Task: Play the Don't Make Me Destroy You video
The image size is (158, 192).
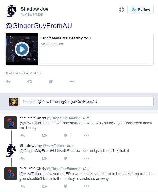Action: (22, 49)
